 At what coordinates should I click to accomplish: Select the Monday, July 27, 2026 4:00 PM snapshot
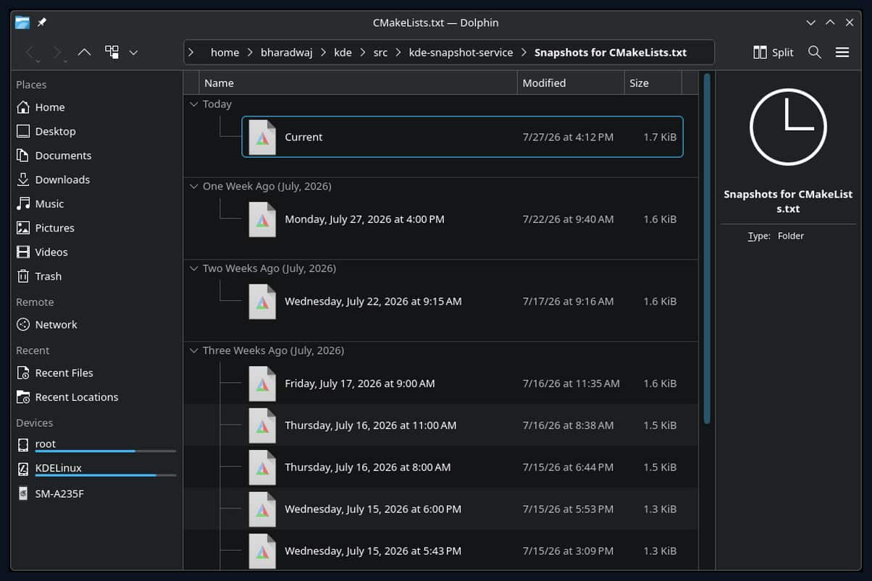462,219
